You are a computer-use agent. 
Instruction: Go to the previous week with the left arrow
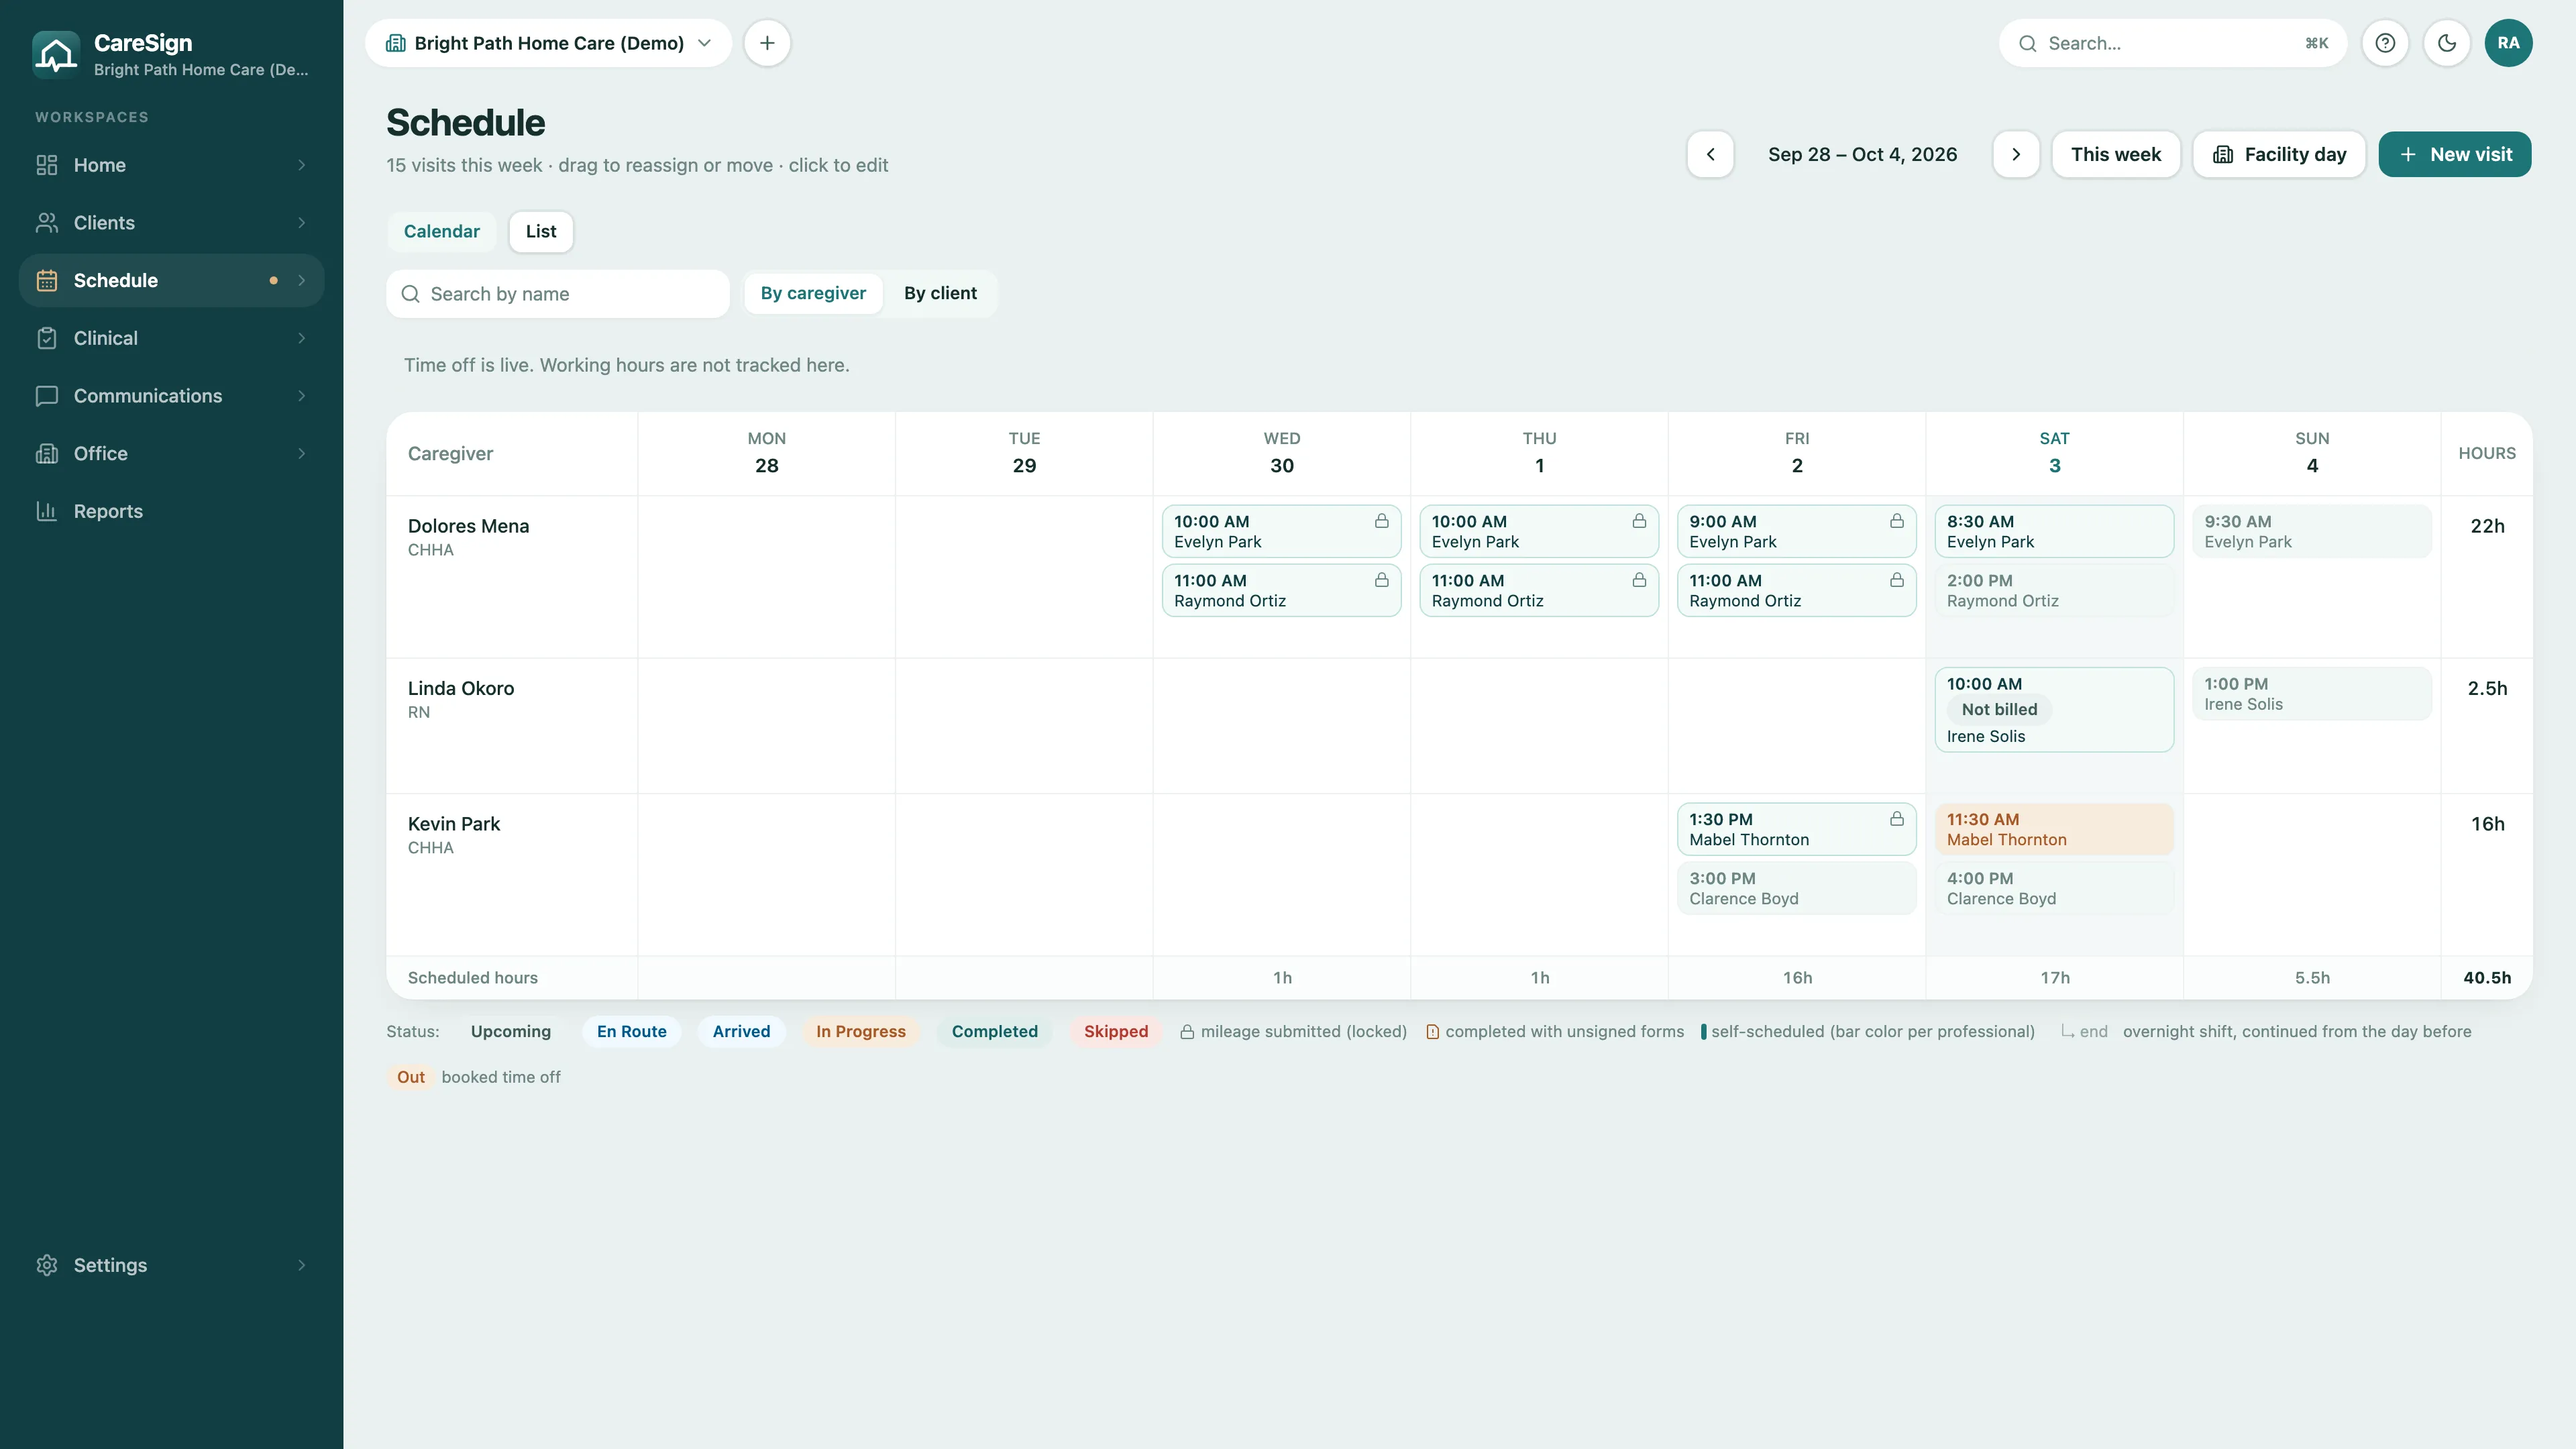1710,154
